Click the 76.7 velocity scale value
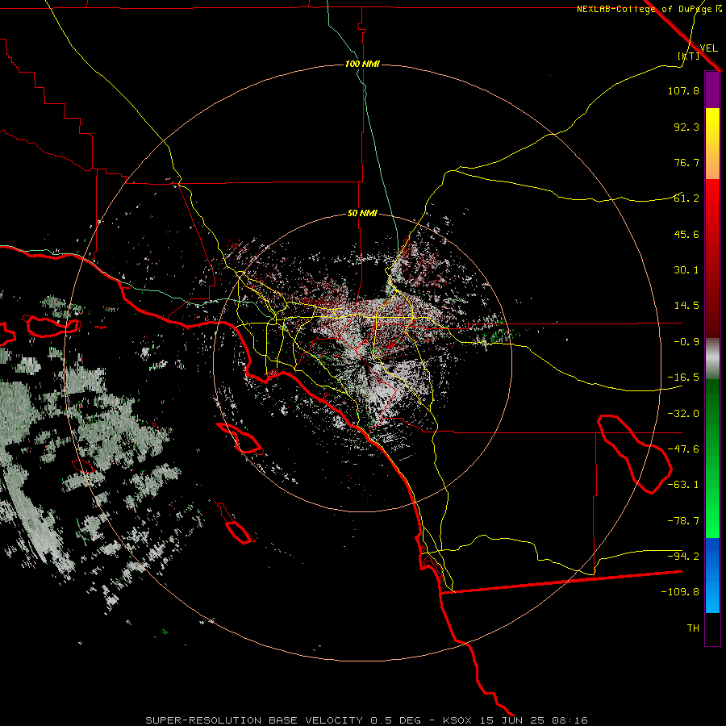This screenshot has height=726, width=726. tap(686, 162)
